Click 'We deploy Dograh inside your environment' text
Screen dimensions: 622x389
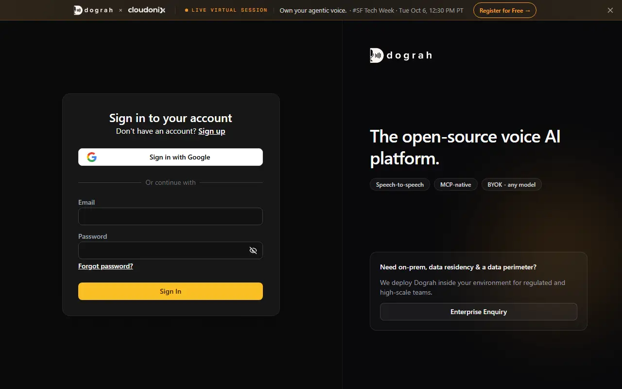point(472,287)
